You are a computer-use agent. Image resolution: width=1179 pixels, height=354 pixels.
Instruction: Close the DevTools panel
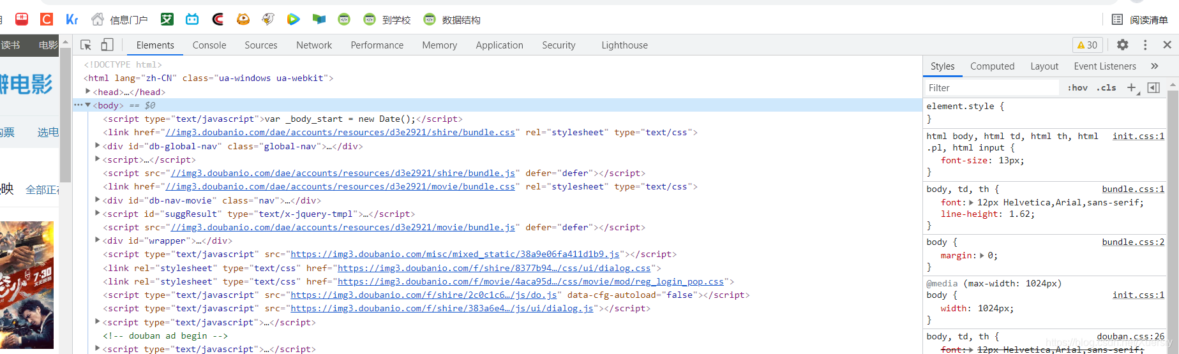point(1167,45)
